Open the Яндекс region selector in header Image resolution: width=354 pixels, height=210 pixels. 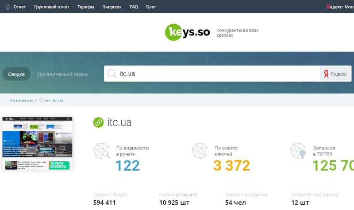340,7
